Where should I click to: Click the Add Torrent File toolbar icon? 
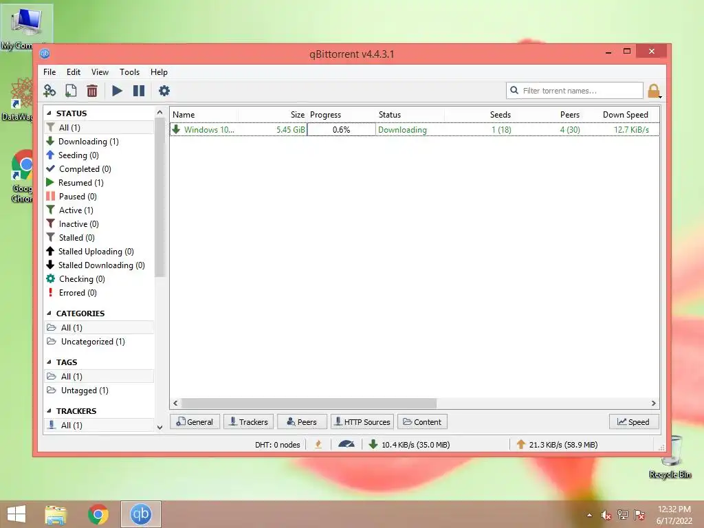pos(71,91)
